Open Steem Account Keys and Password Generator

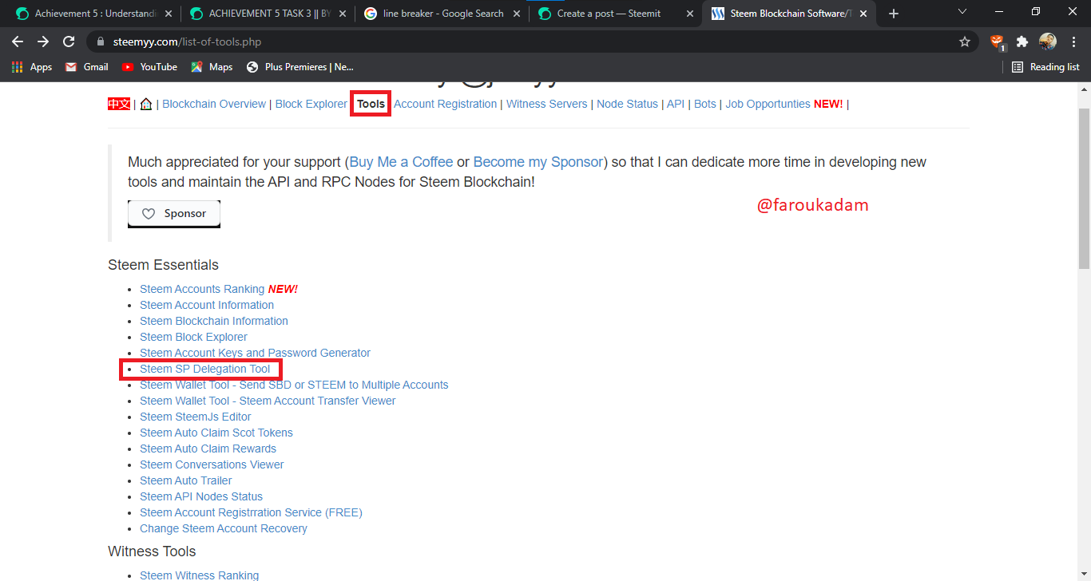coord(255,353)
